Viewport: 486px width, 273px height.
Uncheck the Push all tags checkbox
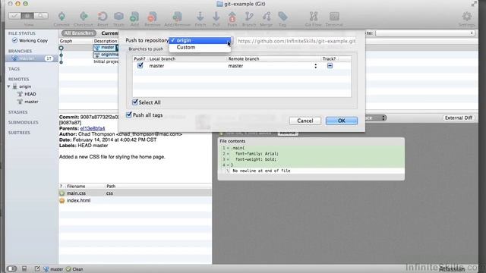[129, 115]
